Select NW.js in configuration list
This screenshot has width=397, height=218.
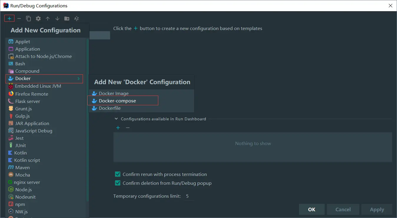[x=46, y=212]
